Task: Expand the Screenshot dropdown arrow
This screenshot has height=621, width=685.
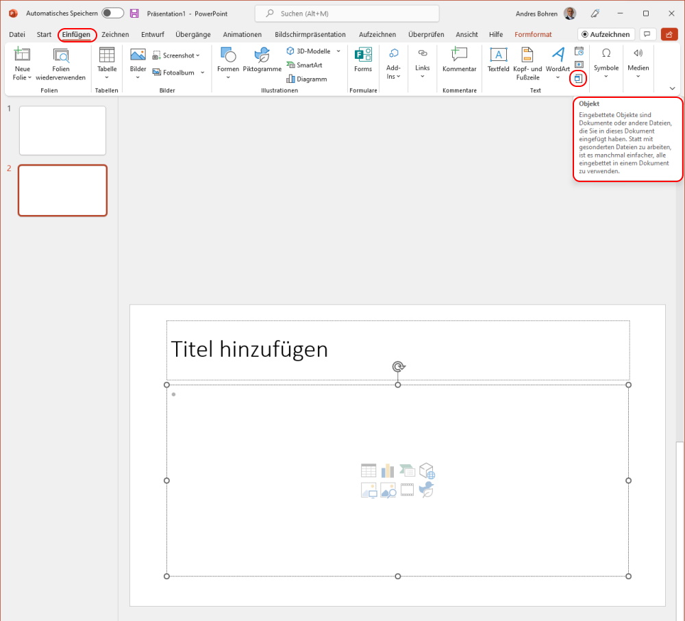Action: click(198, 55)
